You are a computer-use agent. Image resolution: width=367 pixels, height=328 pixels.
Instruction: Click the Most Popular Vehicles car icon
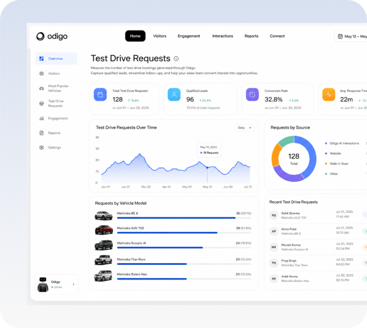click(x=41, y=88)
